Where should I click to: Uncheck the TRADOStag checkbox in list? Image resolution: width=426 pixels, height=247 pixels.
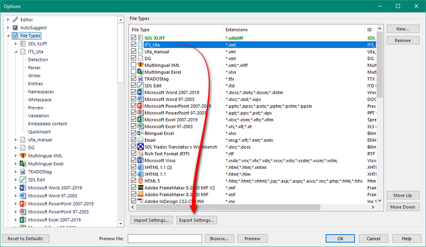point(134,78)
